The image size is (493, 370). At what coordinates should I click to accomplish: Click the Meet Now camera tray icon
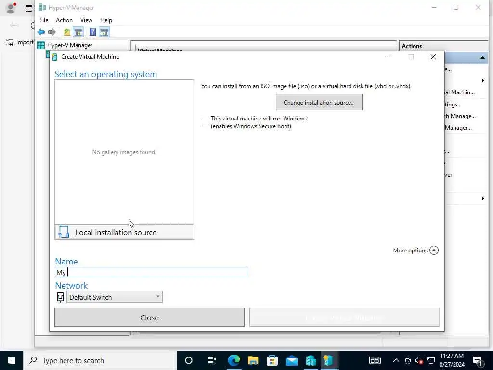(x=408, y=360)
